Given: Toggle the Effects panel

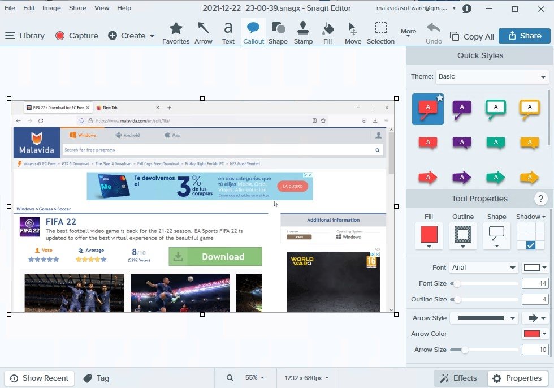Looking at the screenshot, I should (x=458, y=378).
